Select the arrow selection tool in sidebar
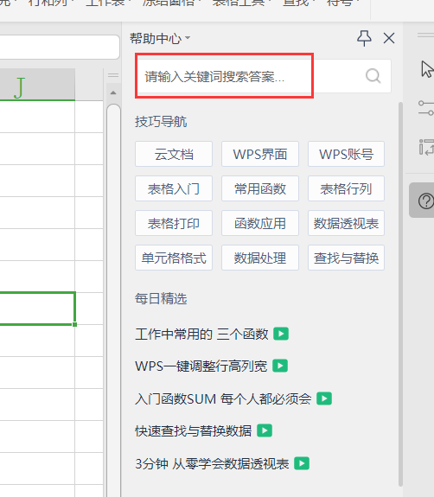Image resolution: width=434 pixels, height=497 pixels. 427,69
